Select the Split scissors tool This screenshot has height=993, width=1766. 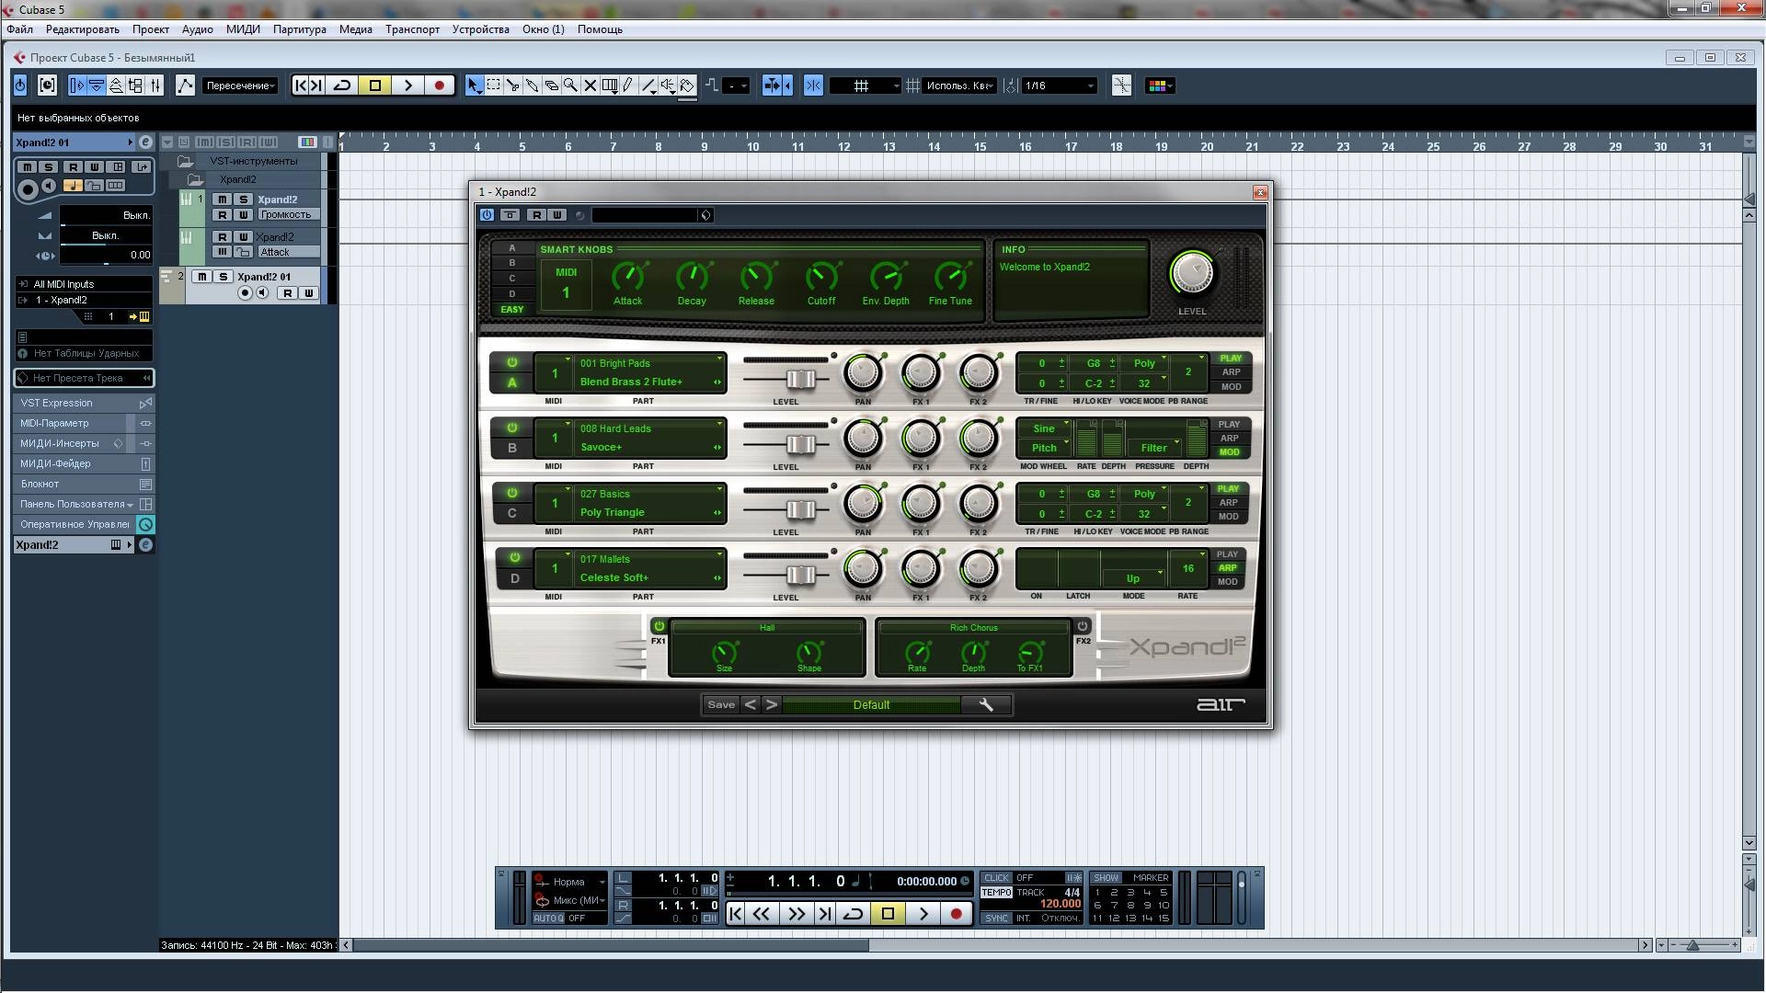point(512,86)
